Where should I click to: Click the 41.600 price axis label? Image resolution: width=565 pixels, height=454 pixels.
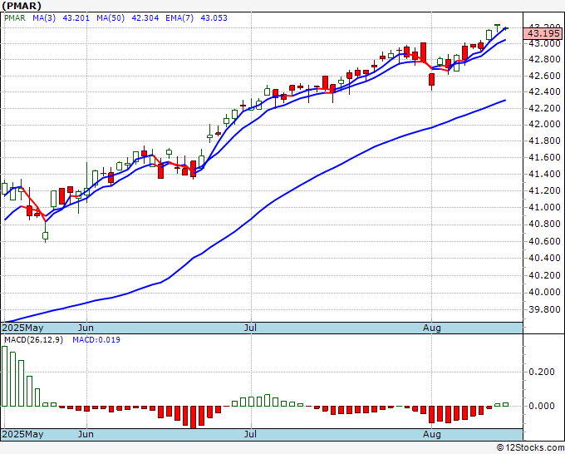pos(544,158)
